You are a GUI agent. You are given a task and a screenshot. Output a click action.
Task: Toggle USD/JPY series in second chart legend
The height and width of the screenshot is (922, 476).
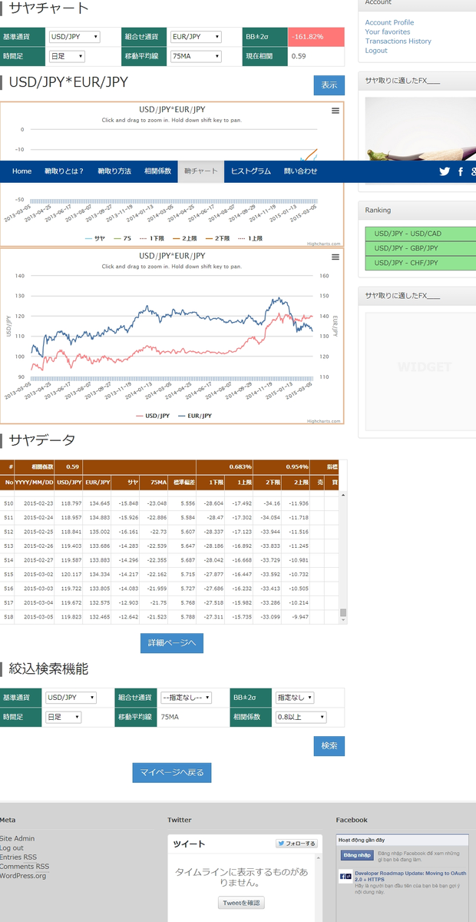point(152,416)
